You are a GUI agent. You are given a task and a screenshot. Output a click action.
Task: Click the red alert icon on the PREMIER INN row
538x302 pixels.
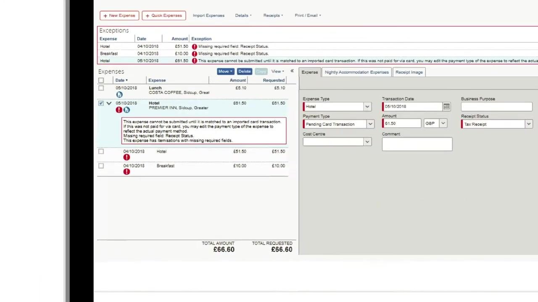(119, 110)
